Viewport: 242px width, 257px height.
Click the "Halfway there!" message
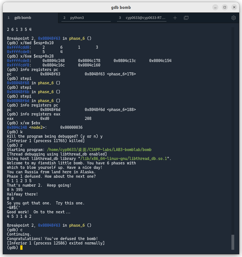point(23,194)
